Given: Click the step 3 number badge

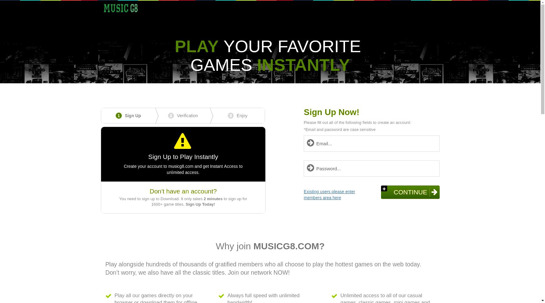Looking at the screenshot, I should pos(231,116).
